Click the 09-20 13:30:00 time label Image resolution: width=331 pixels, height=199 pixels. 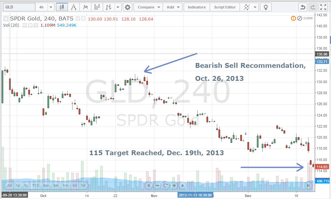click(x=15, y=195)
